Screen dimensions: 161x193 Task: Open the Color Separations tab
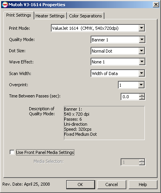(86, 16)
